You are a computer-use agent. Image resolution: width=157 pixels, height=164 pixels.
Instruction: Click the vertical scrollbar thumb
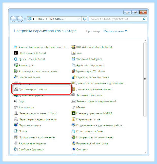point(145,79)
